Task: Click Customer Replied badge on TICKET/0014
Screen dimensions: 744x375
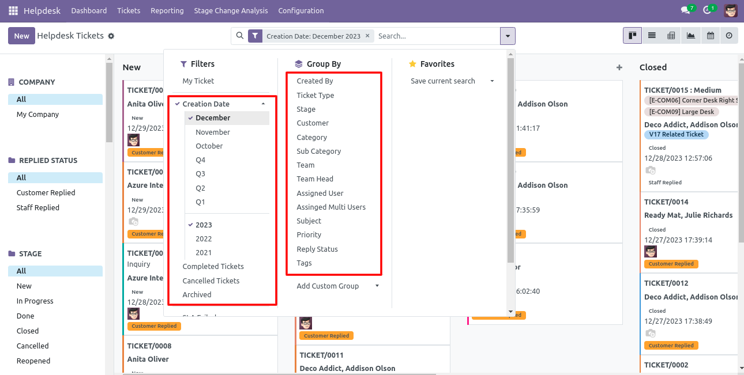Action: pyautogui.click(x=671, y=264)
